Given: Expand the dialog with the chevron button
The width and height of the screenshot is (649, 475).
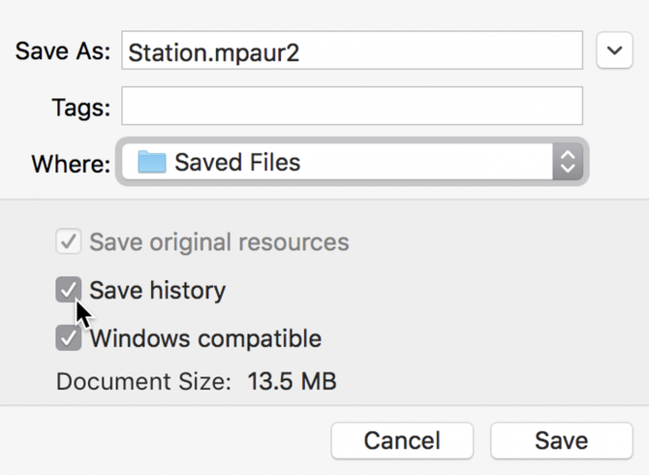Looking at the screenshot, I should pos(614,50).
